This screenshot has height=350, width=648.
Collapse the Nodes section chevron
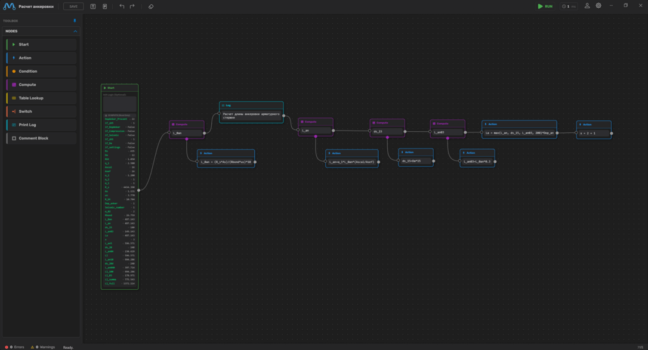tap(75, 31)
